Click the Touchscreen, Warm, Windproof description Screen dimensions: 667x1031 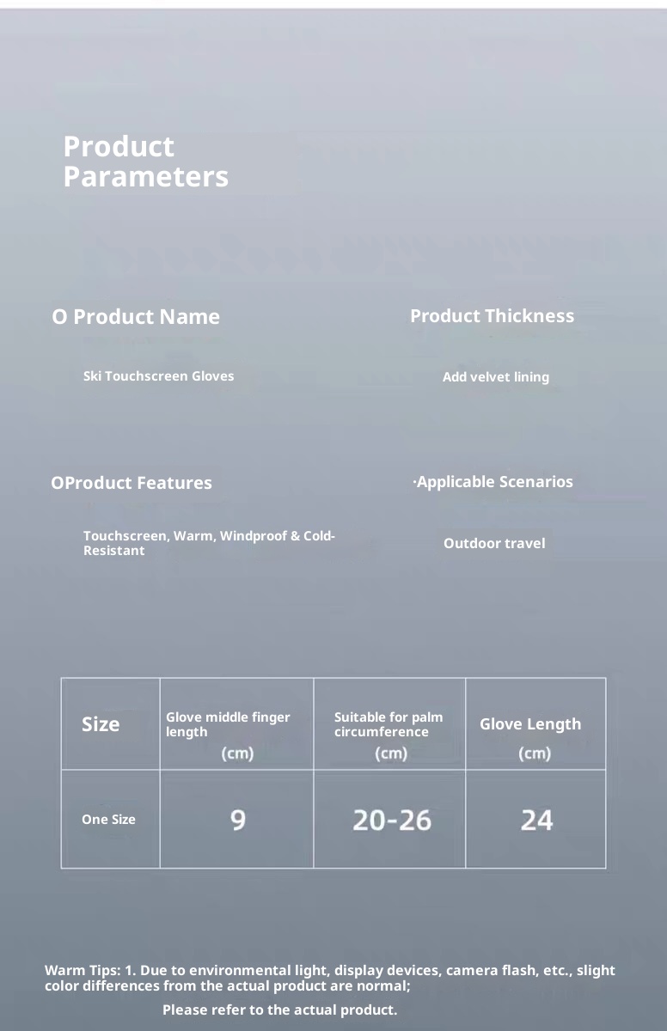click(209, 543)
